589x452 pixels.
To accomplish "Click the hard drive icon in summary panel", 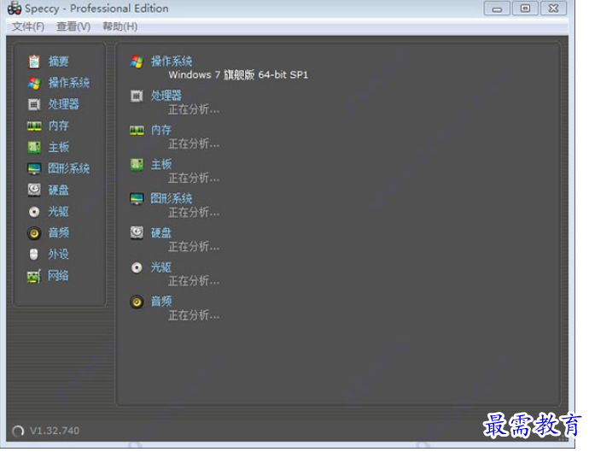I will click(137, 233).
